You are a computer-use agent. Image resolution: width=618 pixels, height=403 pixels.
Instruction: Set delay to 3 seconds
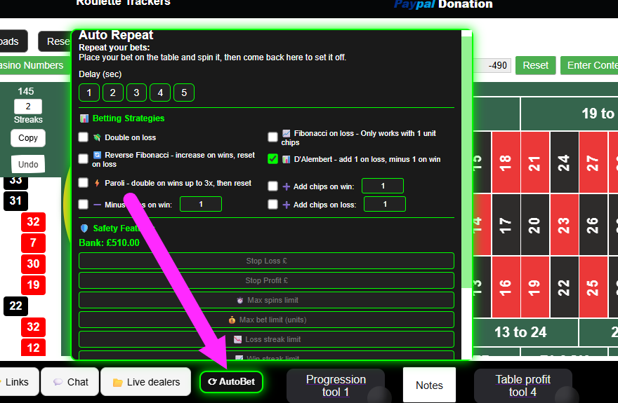136,93
